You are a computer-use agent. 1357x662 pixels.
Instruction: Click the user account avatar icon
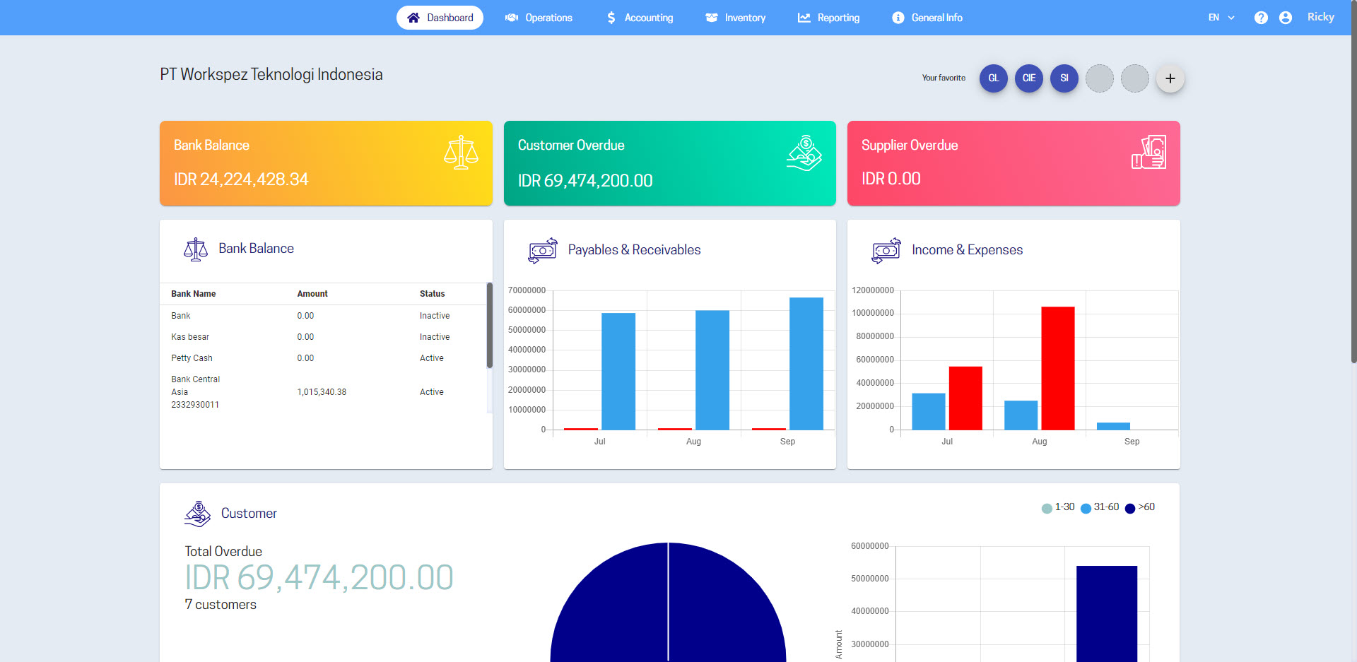pos(1286,18)
